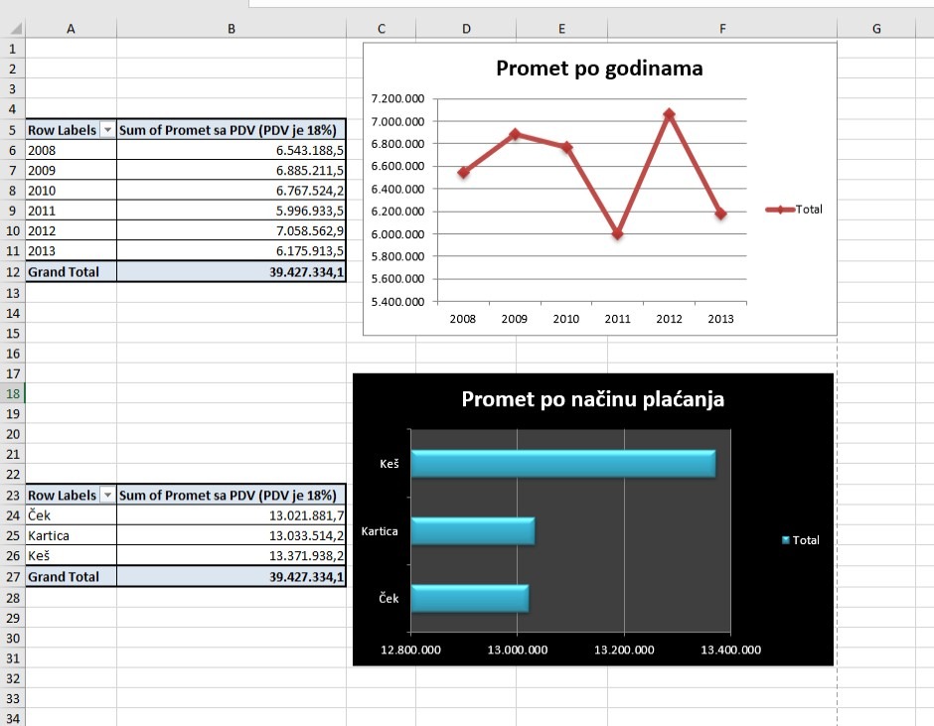Select the value 5.996.933,5

(232, 211)
